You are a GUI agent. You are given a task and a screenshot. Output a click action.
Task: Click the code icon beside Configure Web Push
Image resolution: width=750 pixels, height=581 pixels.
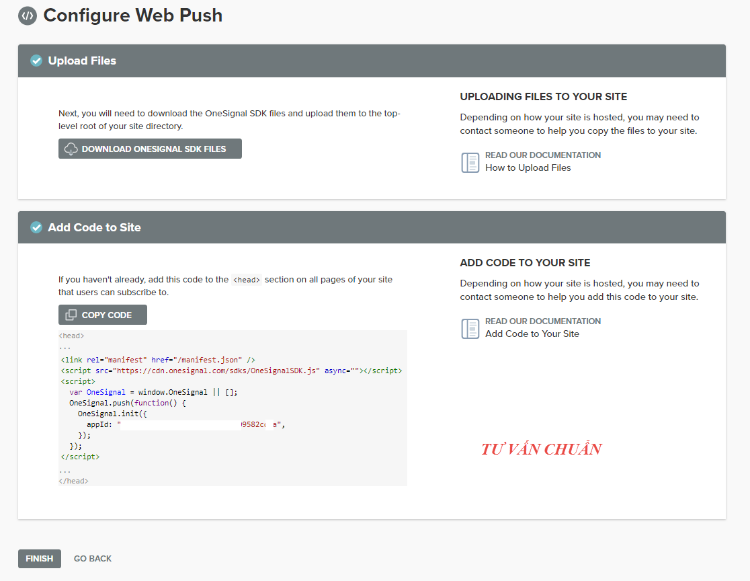coord(28,15)
